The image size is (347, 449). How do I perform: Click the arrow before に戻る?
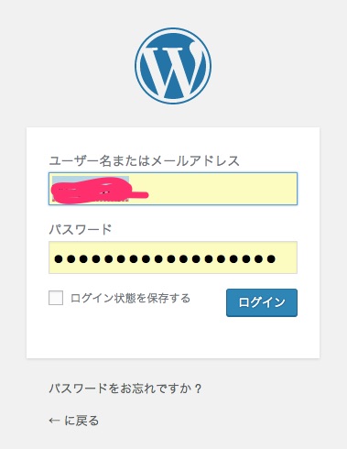(54, 421)
